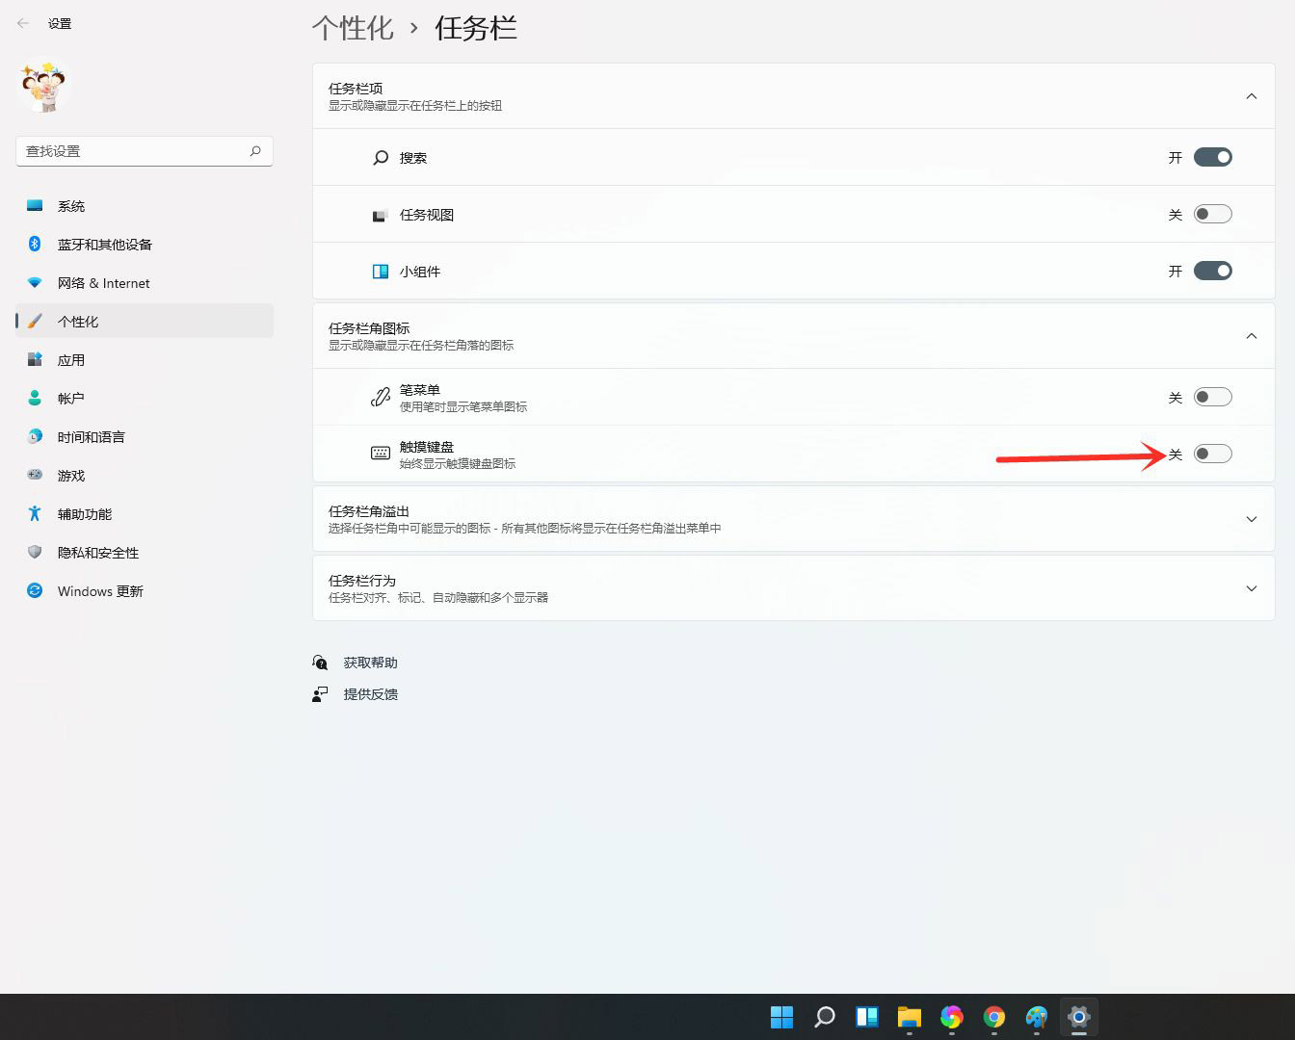
Task: Click the 辅助功能 accessibility figure icon
Action: click(35, 513)
